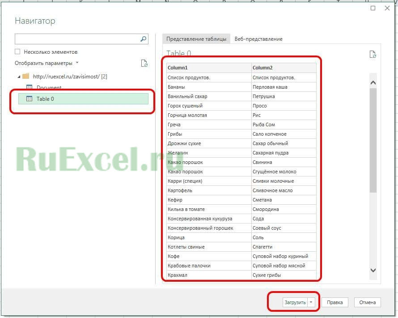
Task: Select the http://ruexcel.ru/zavisimost/ folder node
Action: click(70, 77)
